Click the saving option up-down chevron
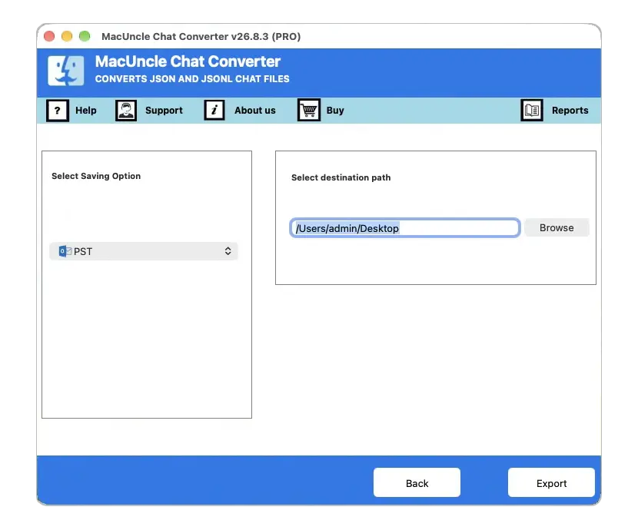Screen dimensions: 638x530 pos(228,251)
